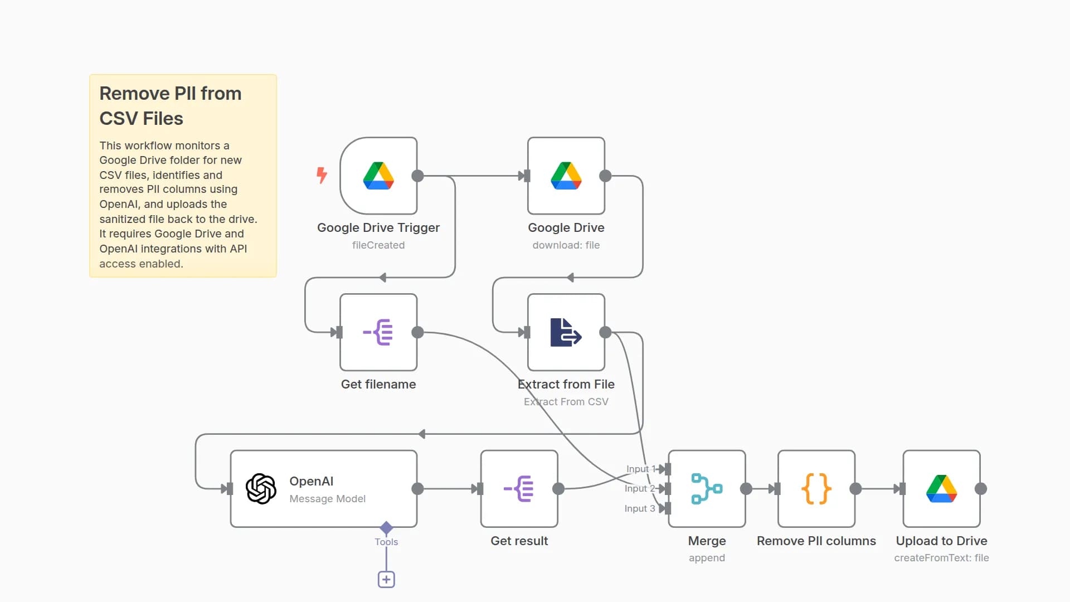Click the OpenAI Message Model label

[327, 499]
